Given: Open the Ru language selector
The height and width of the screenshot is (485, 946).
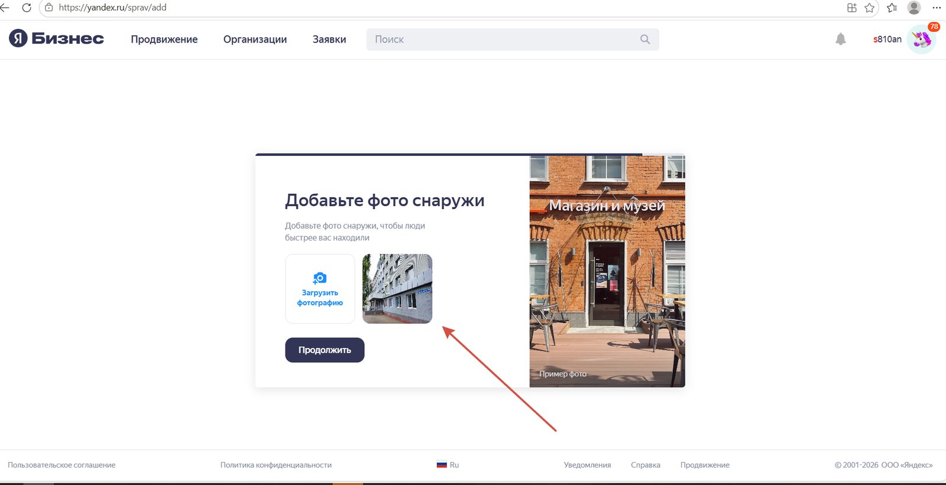Looking at the screenshot, I should click(448, 465).
